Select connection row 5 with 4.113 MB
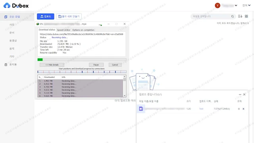Viewport: 254px width, 143px height. 80,93
